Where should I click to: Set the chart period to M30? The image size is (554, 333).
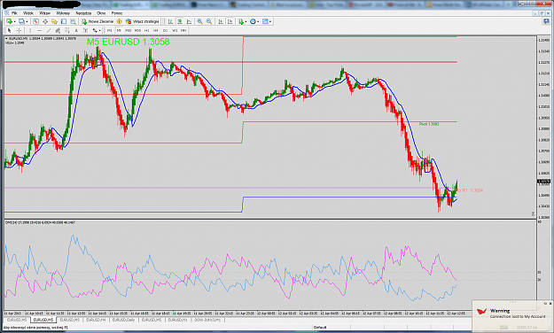(x=137, y=30)
